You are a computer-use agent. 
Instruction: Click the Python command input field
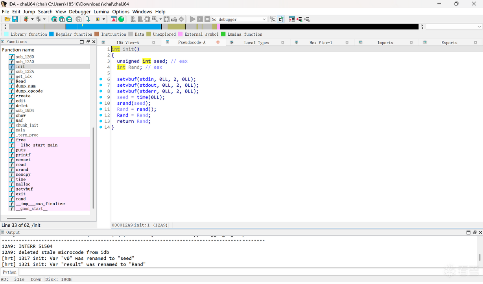tap(236, 272)
